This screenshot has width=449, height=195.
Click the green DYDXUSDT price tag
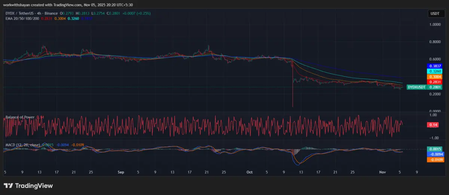click(416, 87)
